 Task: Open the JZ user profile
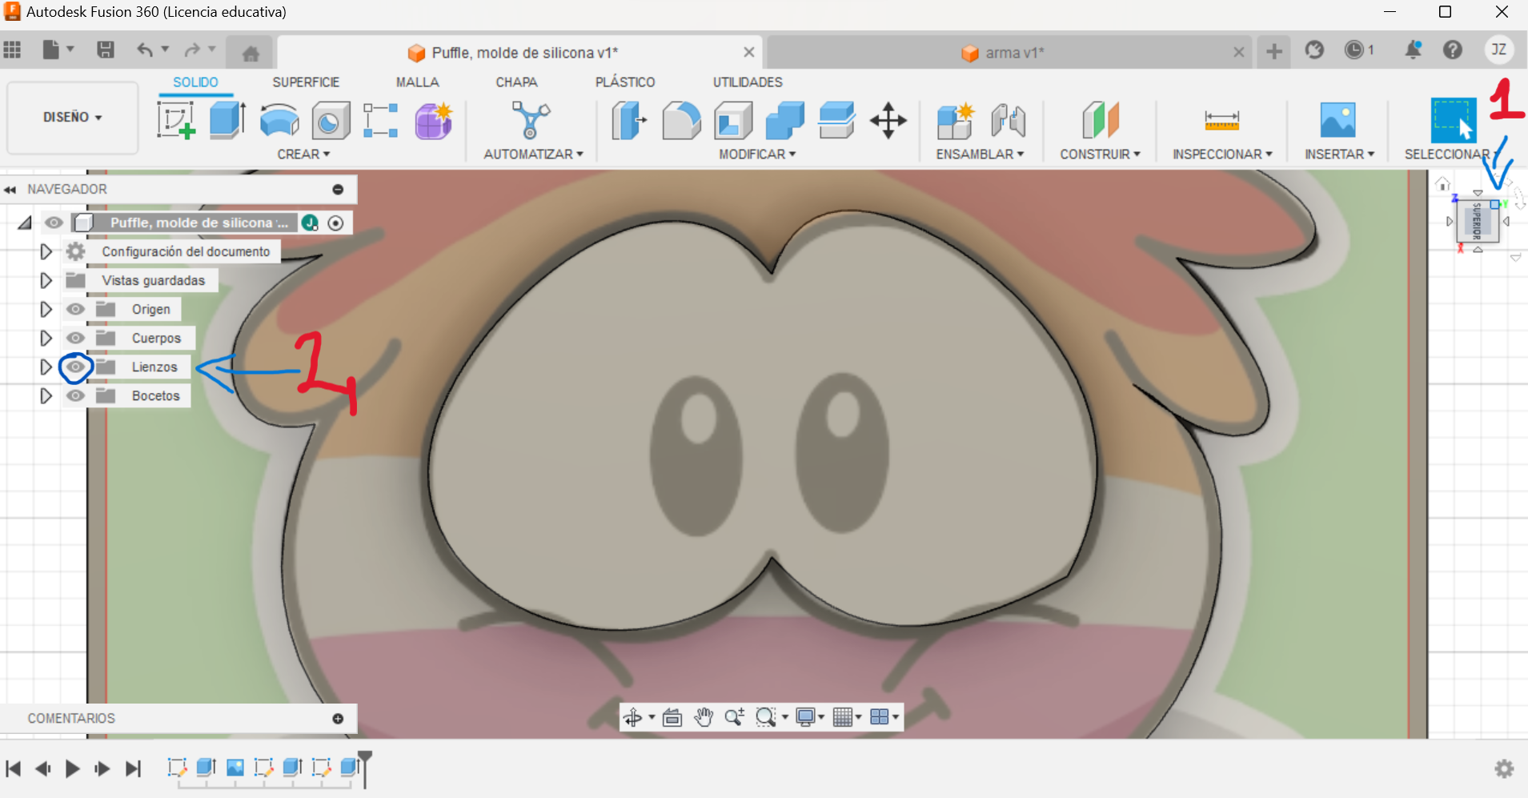pos(1498,50)
